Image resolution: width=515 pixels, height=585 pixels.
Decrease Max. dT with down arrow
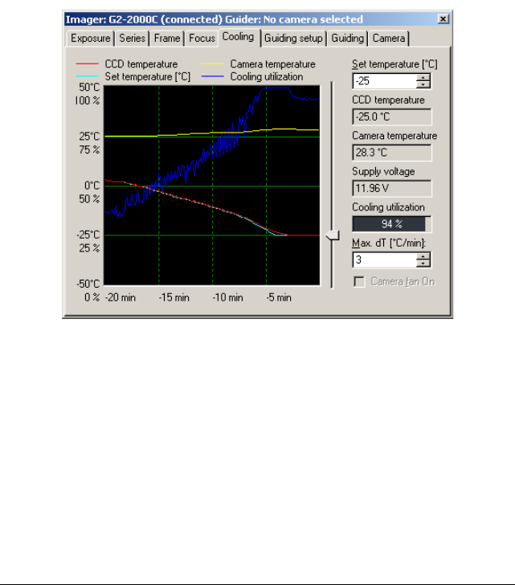pyautogui.click(x=423, y=263)
